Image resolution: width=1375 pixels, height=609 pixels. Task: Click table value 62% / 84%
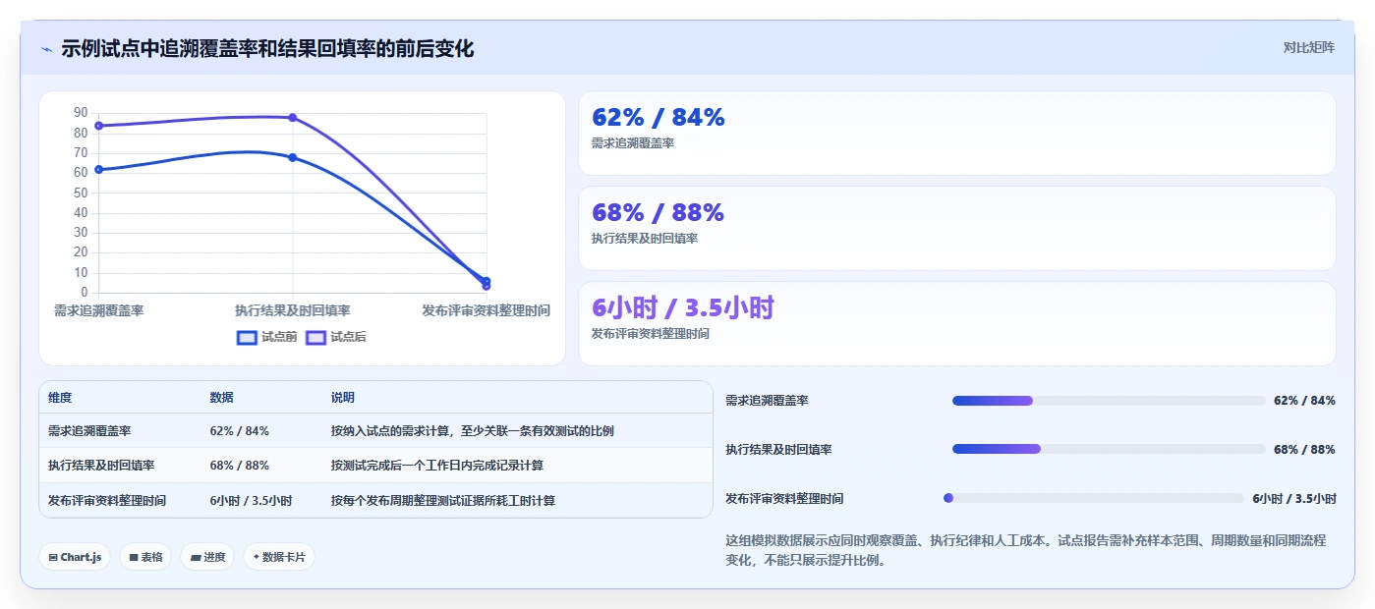pyautogui.click(x=239, y=431)
